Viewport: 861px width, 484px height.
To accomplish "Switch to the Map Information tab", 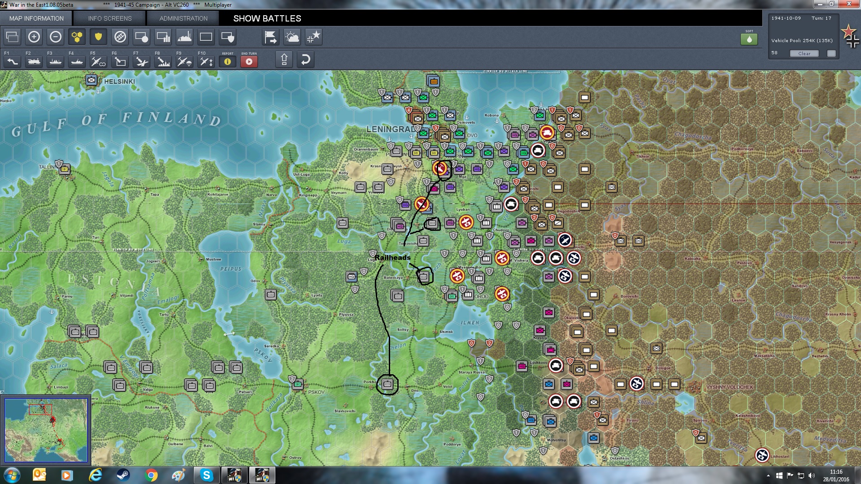I will (x=36, y=18).
